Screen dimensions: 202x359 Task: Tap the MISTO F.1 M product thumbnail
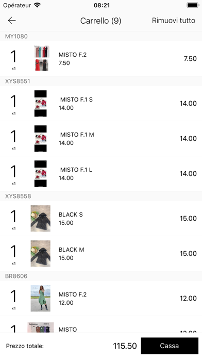point(41,139)
